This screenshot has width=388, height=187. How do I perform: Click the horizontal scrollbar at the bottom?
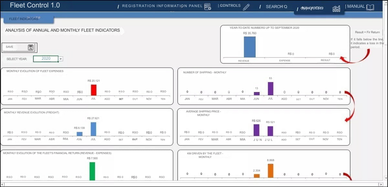tap(189, 184)
